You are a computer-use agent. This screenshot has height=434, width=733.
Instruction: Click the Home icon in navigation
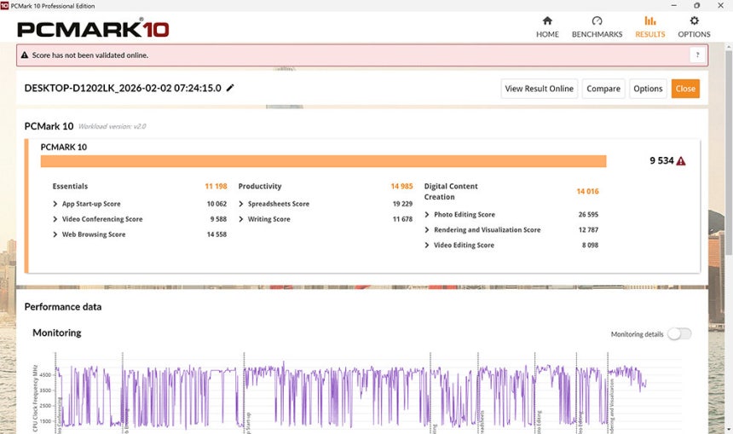(547, 21)
